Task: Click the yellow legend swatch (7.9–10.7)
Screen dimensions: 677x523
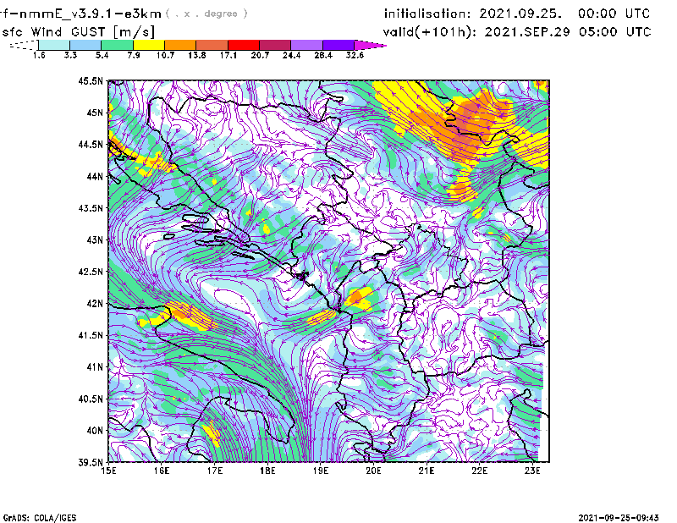Action: pyautogui.click(x=149, y=45)
